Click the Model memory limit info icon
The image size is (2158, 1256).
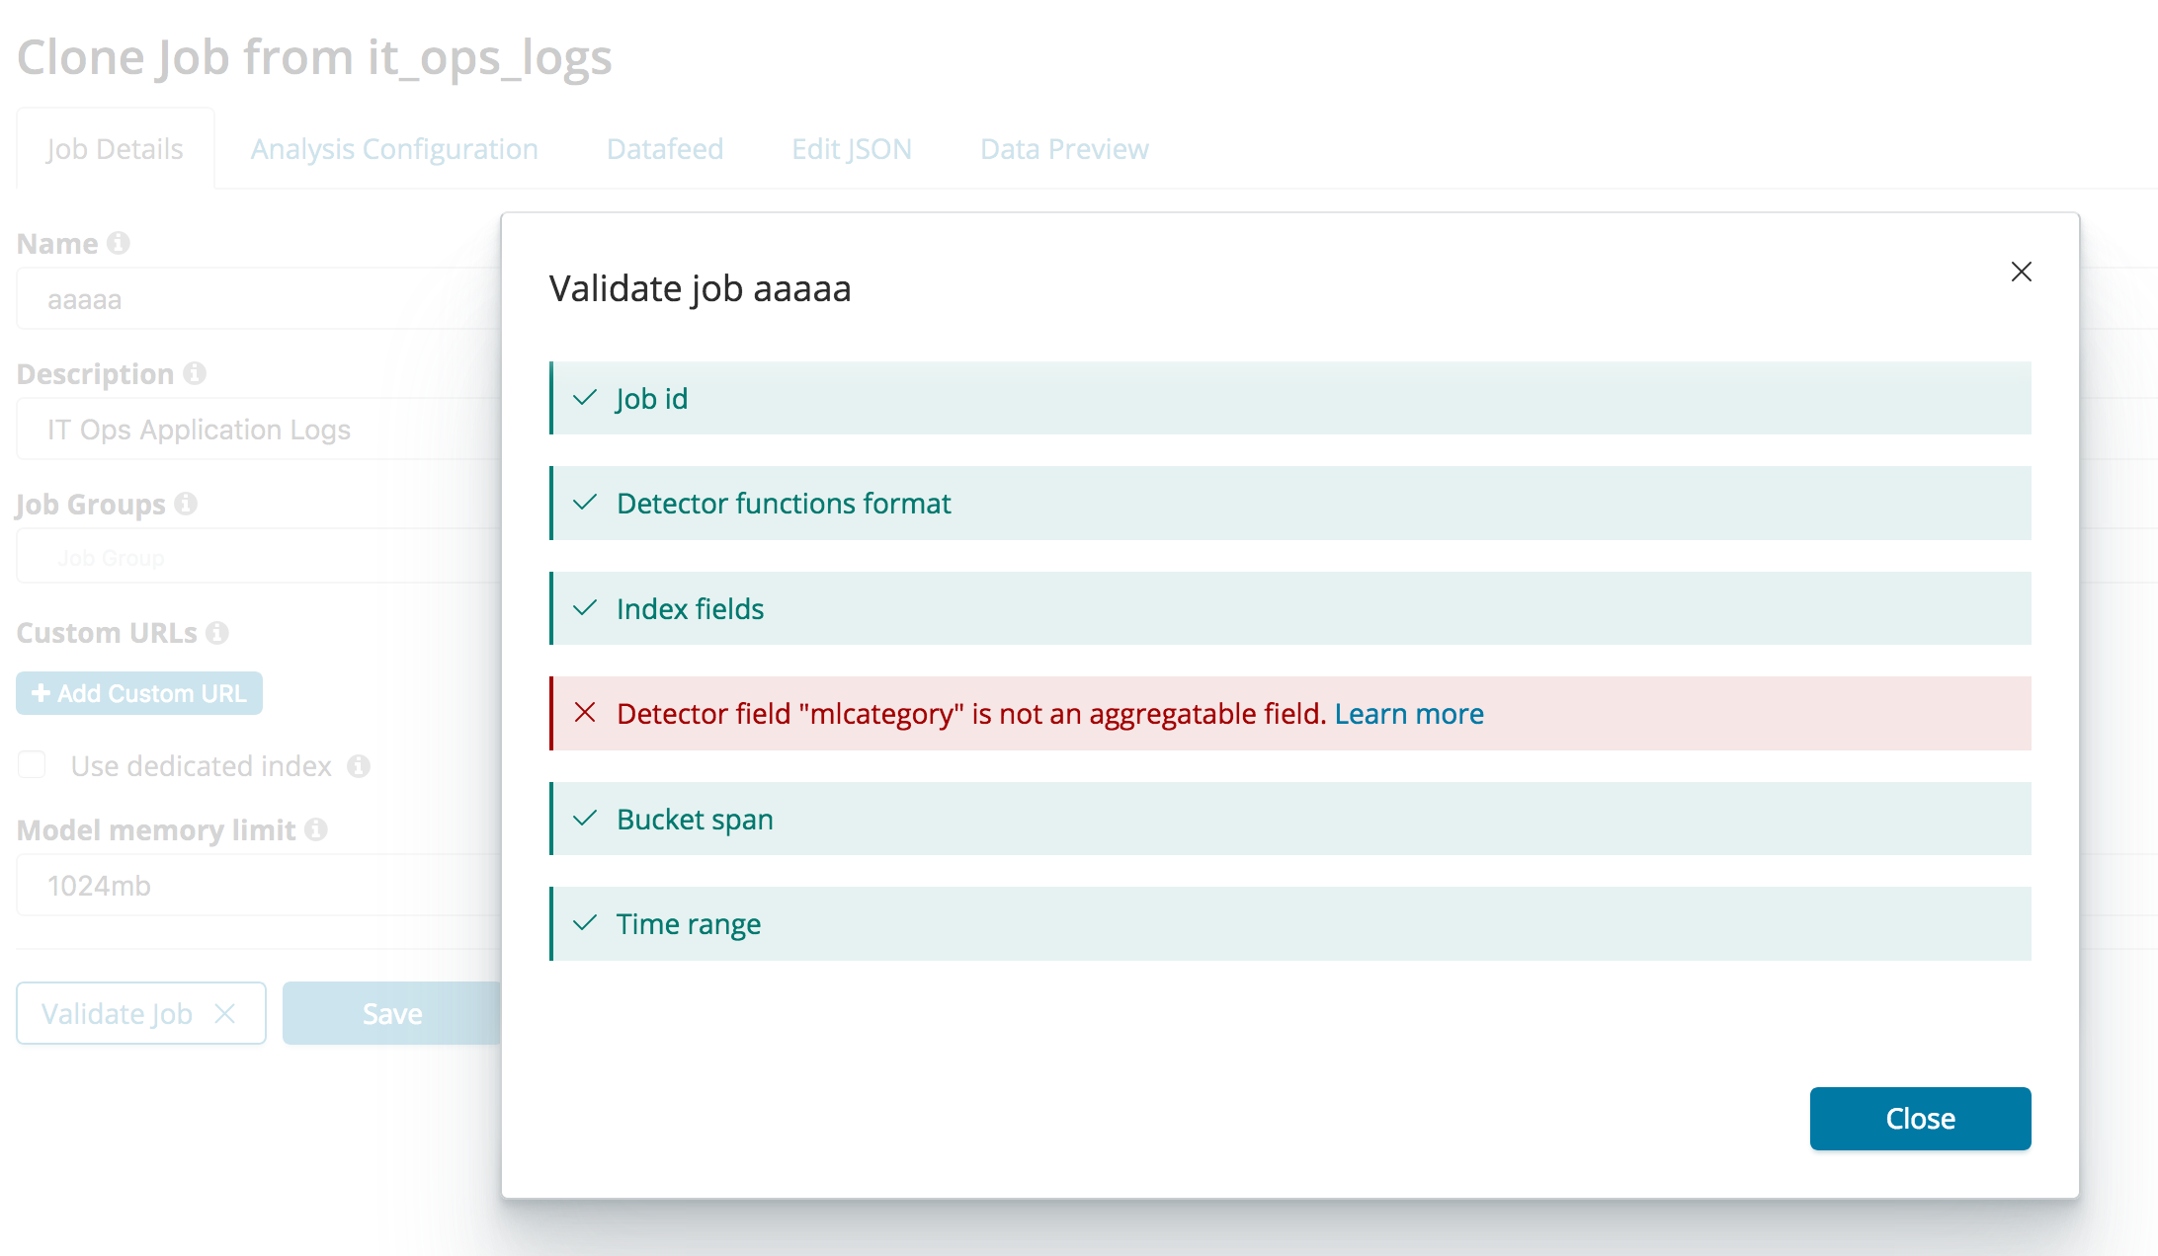point(315,830)
